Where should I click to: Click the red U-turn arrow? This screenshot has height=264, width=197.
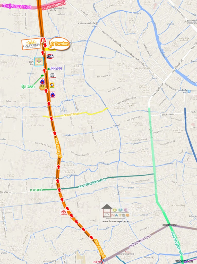[44, 40]
